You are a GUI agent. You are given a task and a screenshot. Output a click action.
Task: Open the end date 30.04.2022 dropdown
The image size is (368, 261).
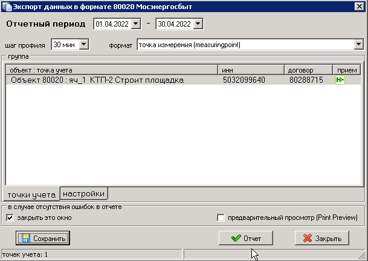(198, 24)
